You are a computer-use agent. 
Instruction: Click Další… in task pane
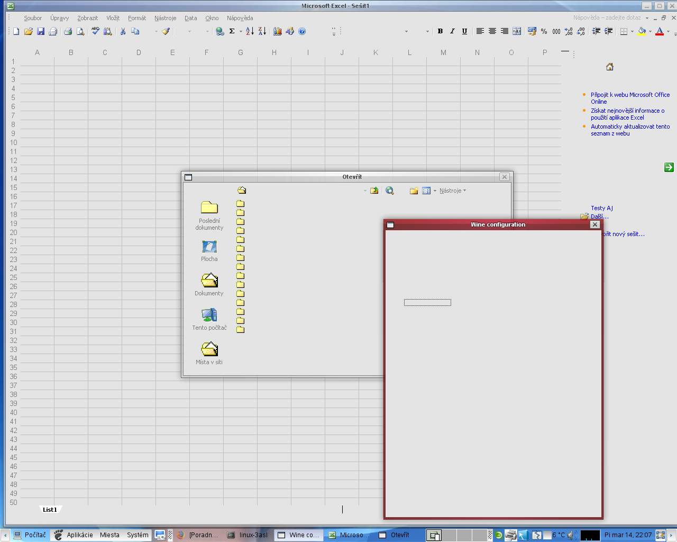point(600,216)
